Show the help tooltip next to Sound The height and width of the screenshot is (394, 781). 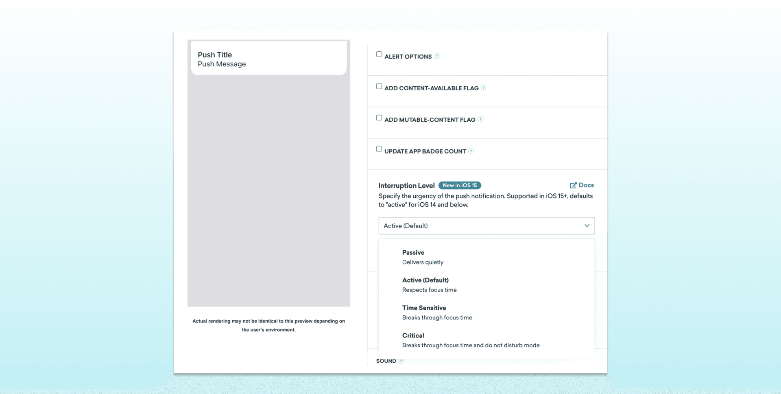401,361
